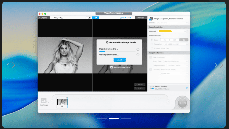
Task: Click the Refresh button in preview
Action: pyautogui.click(x=140, y=85)
